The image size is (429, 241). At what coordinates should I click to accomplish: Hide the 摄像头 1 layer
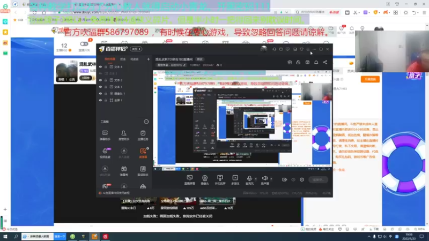point(100,93)
